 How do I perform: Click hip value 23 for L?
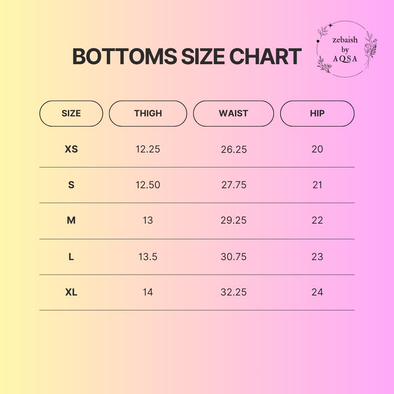coord(317,257)
